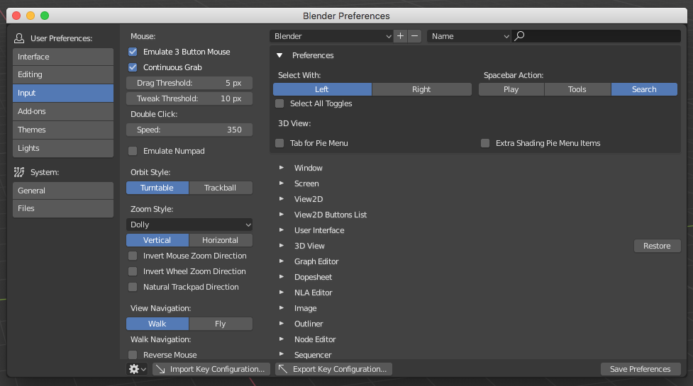The width and height of the screenshot is (693, 386).
Task: Set orbit style to Turntable
Action: click(157, 188)
